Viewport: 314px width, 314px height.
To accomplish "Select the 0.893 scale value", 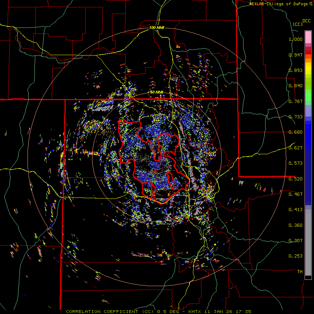I will tap(296, 70).
